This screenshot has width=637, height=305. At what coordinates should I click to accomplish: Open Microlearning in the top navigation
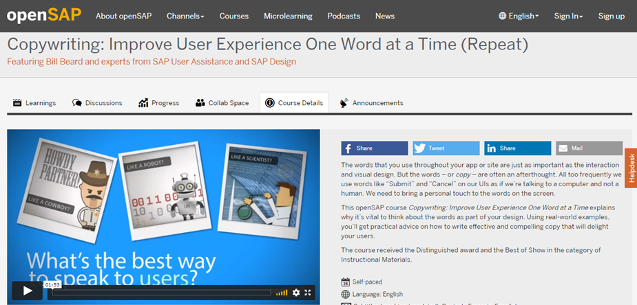[288, 16]
